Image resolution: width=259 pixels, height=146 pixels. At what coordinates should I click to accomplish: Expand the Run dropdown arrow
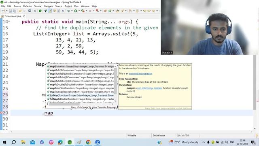79,11
